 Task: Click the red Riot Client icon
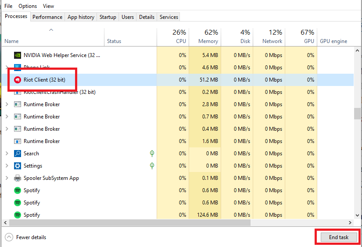point(18,80)
